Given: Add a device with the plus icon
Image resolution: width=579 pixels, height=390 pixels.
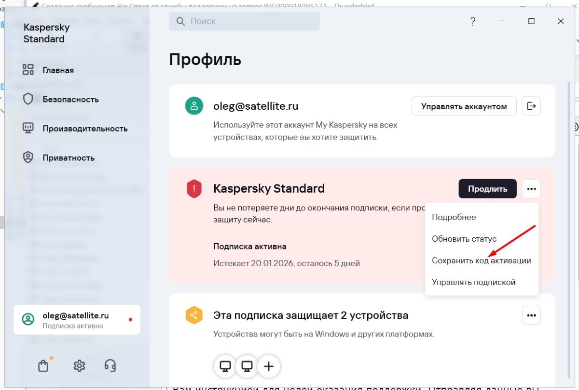Looking at the screenshot, I should click(269, 366).
